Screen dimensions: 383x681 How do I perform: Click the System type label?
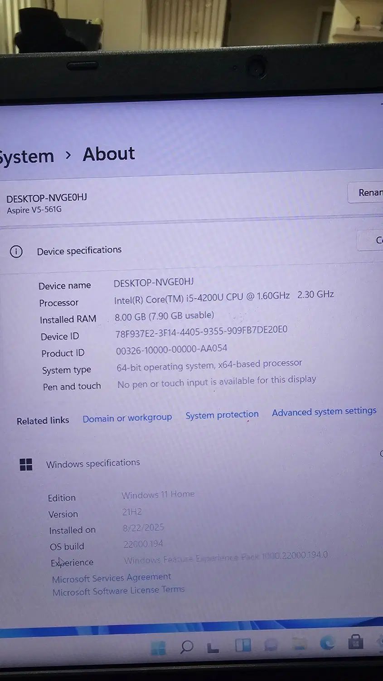pyautogui.click(x=66, y=370)
